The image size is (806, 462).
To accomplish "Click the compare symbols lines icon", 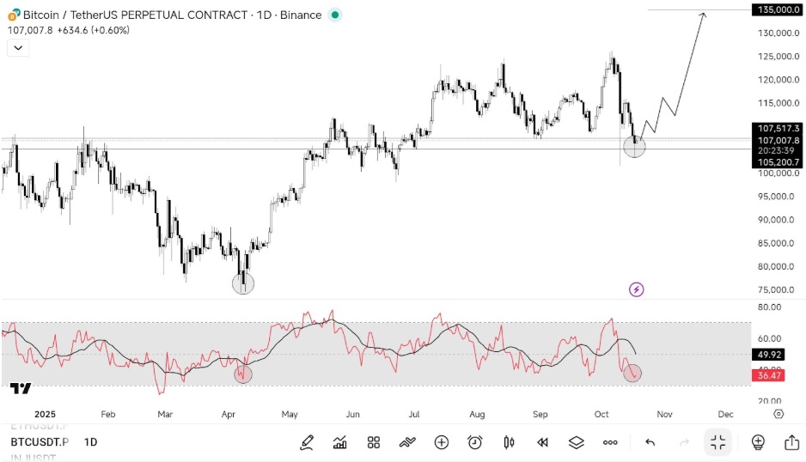I will (x=407, y=442).
